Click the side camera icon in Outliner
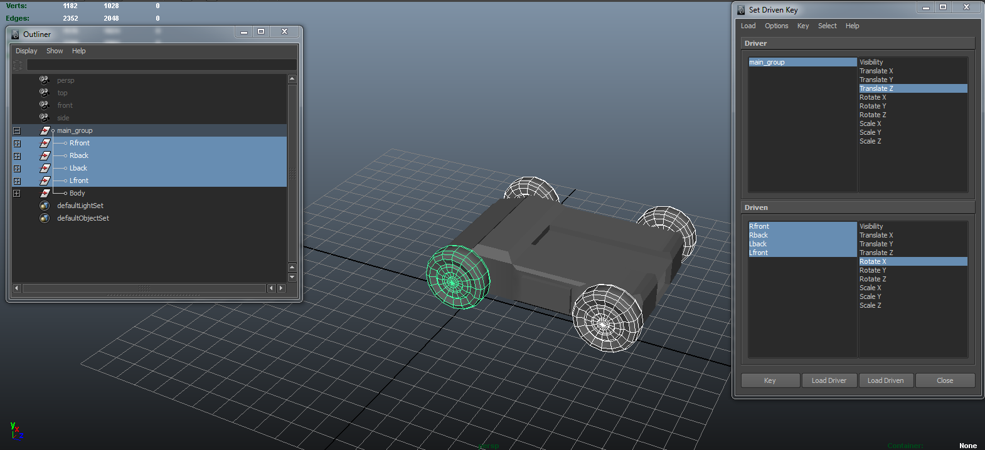Screen dimensions: 985x450 pos(44,117)
